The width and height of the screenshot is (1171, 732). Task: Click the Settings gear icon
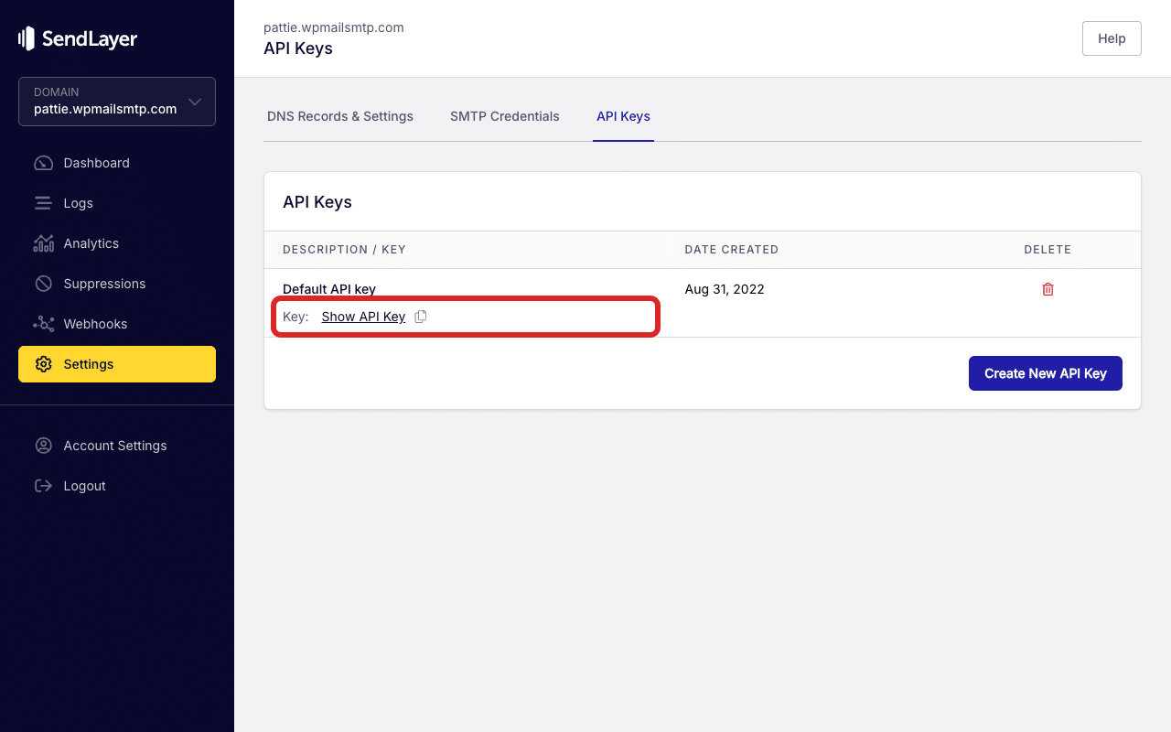(43, 364)
